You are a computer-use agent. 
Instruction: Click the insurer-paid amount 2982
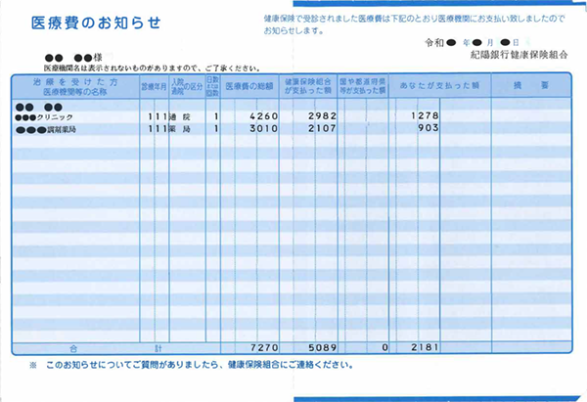pyautogui.click(x=322, y=116)
